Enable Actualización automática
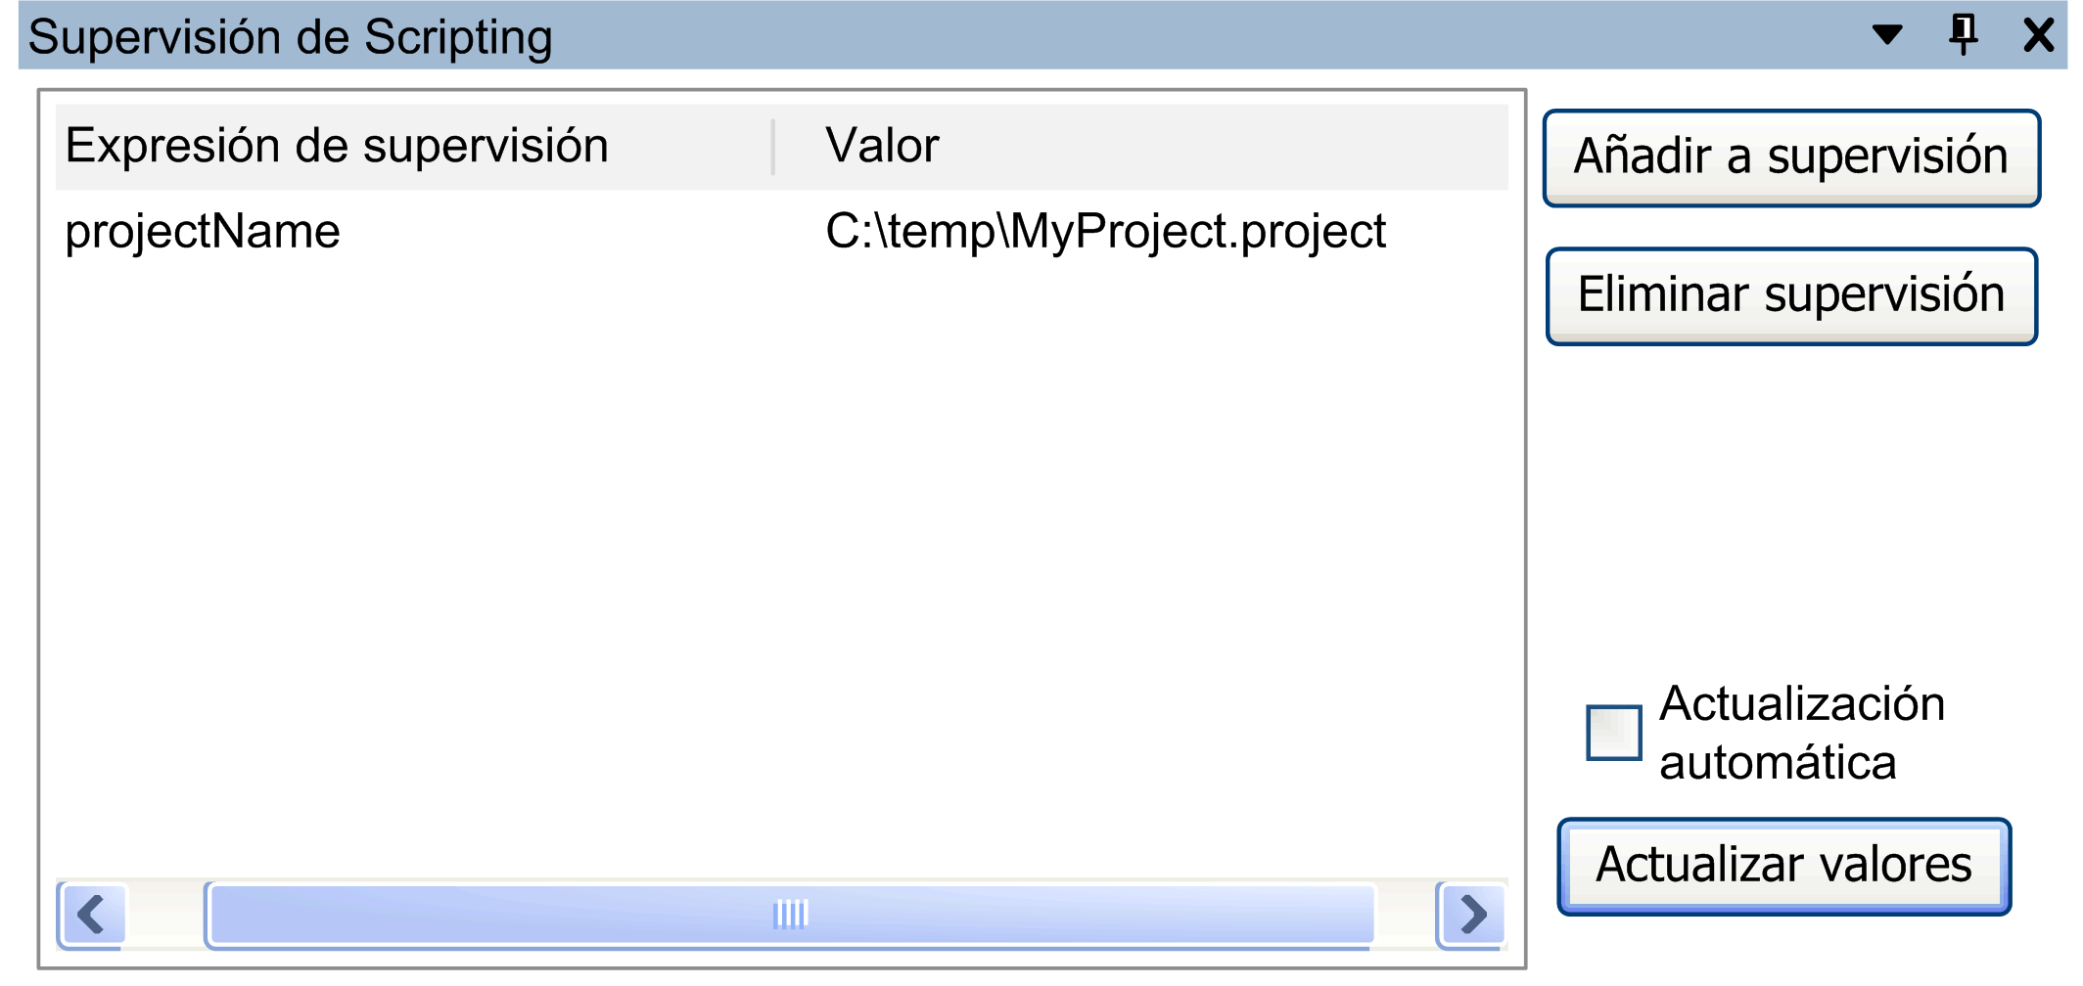 coord(1613,732)
